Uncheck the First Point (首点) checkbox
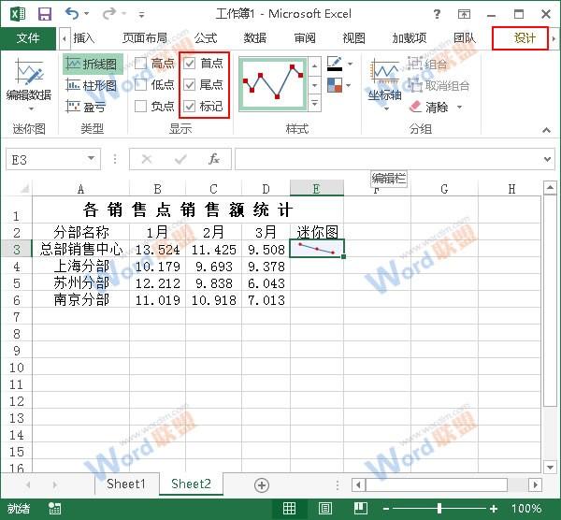This screenshot has width=561, height=520. pyautogui.click(x=189, y=64)
